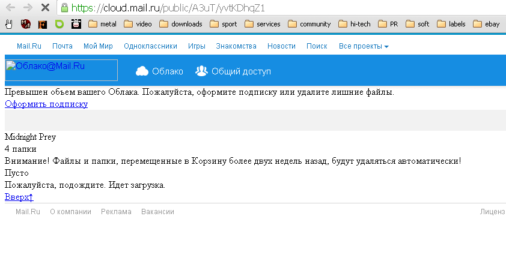
Task: Open the video bookmarks folder
Action: pos(138,24)
